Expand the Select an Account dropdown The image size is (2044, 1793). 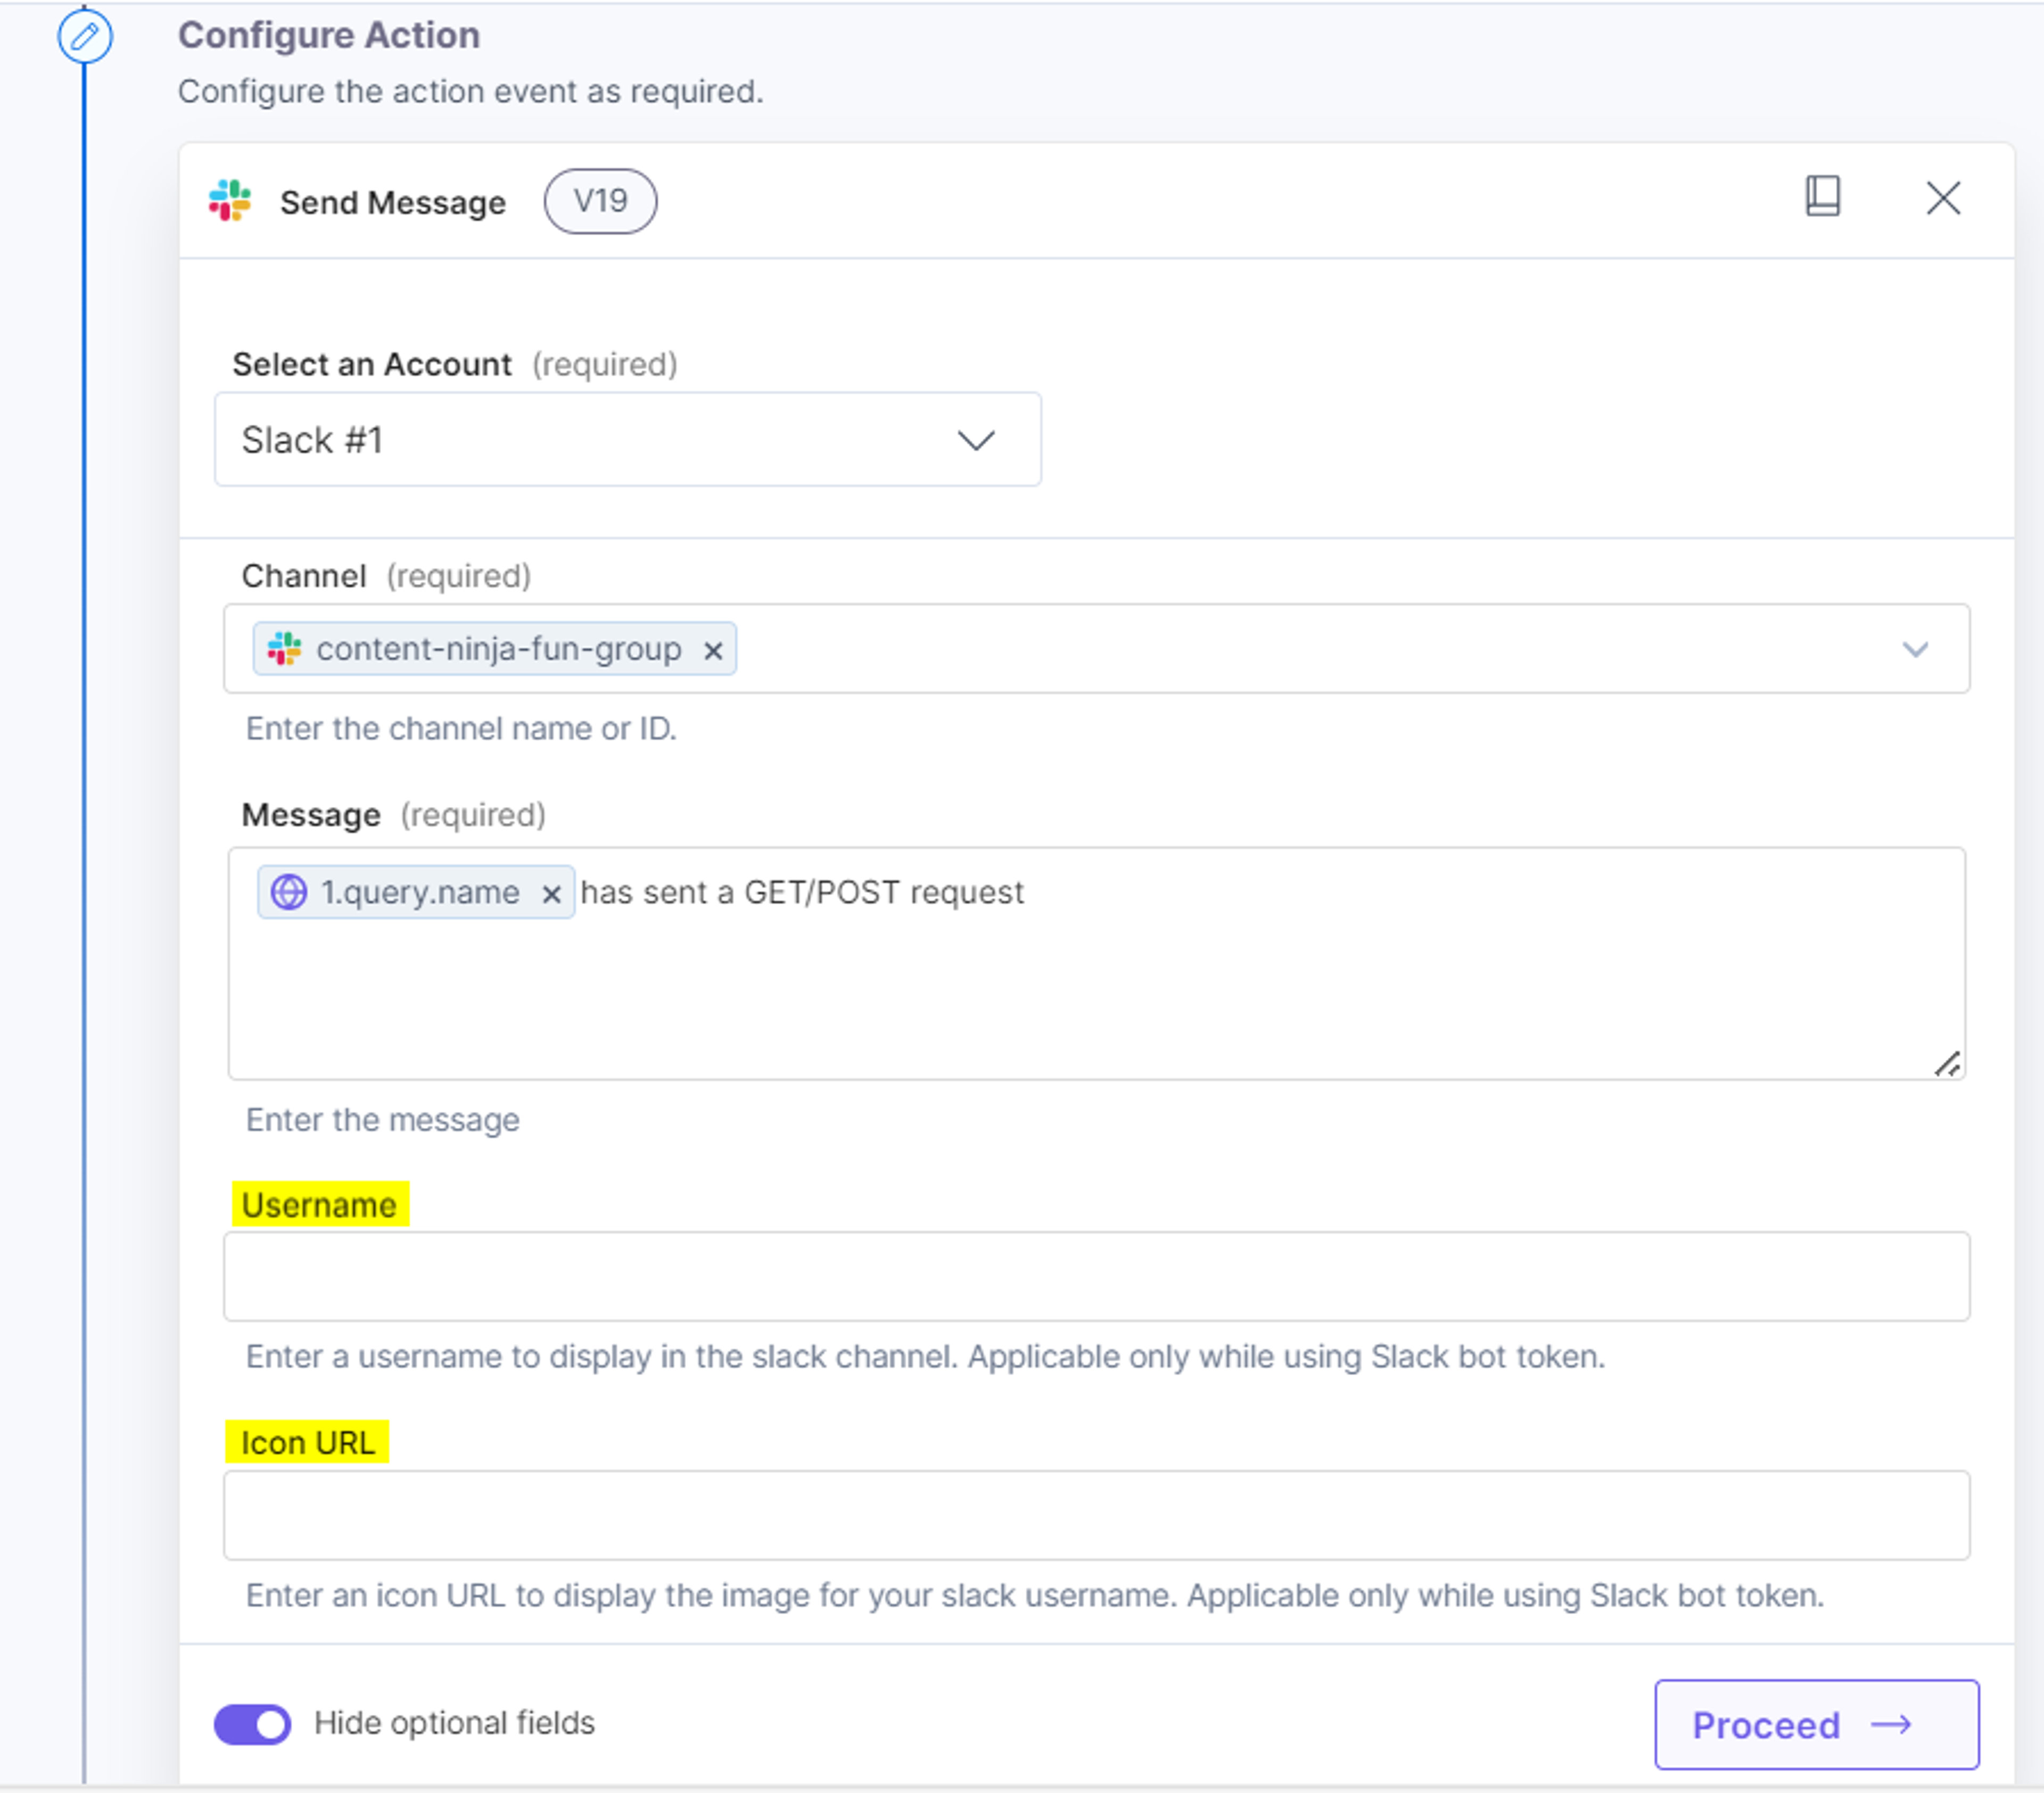click(976, 440)
